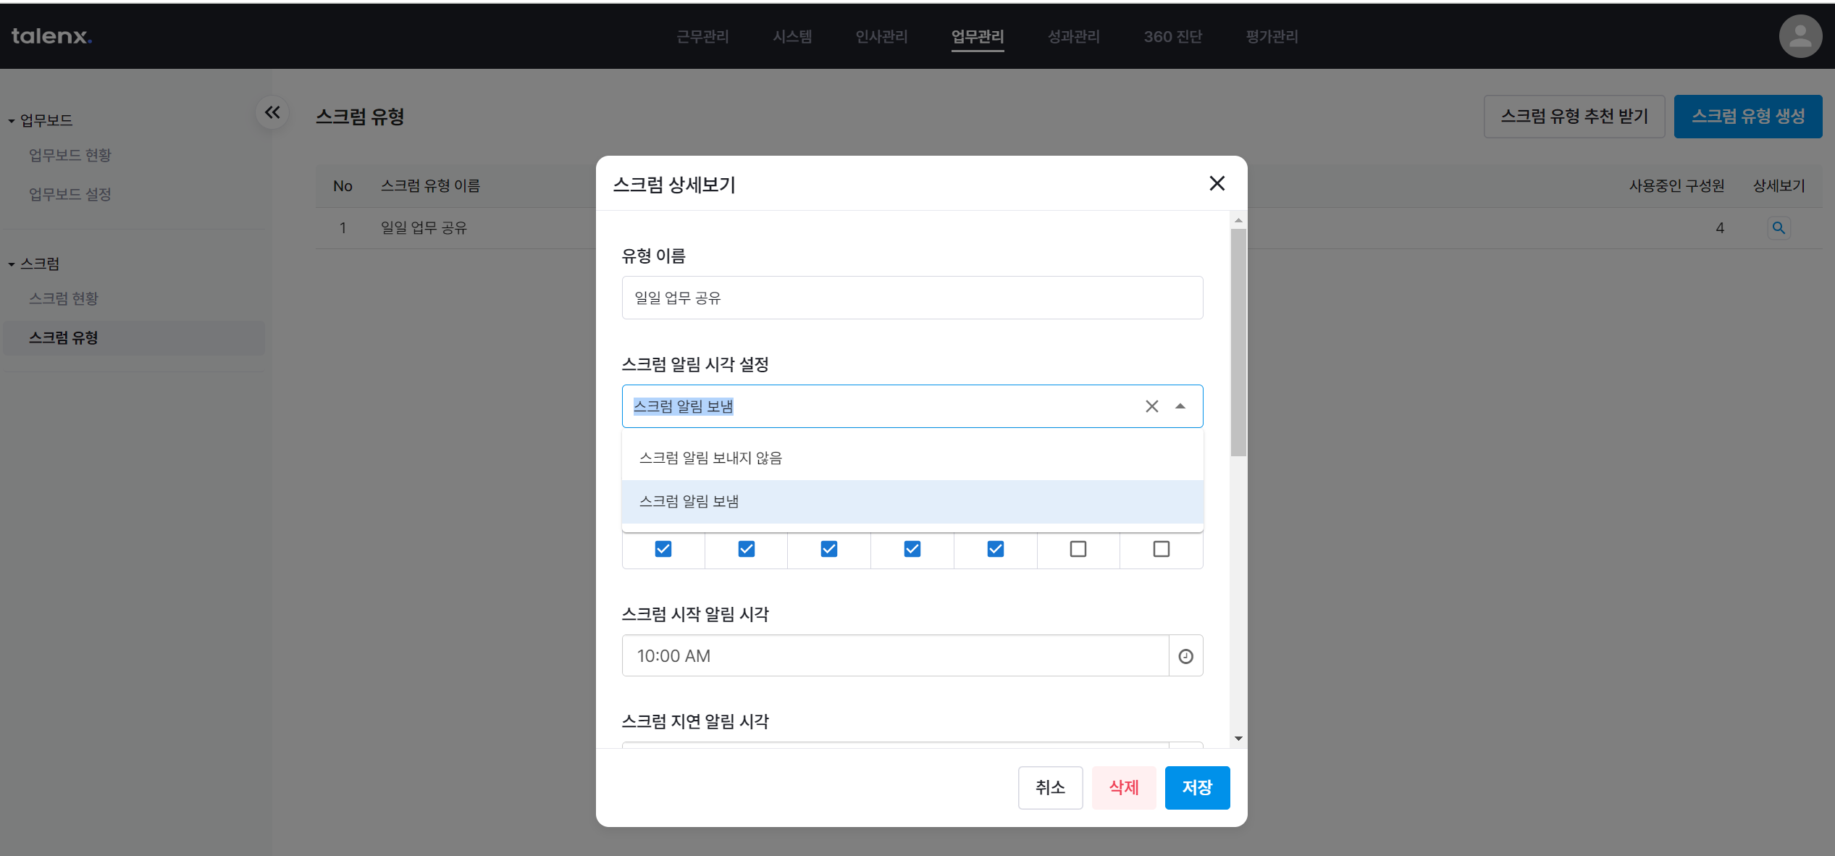
Task: Check the sixth weekday checkbox
Action: pyautogui.click(x=1078, y=549)
